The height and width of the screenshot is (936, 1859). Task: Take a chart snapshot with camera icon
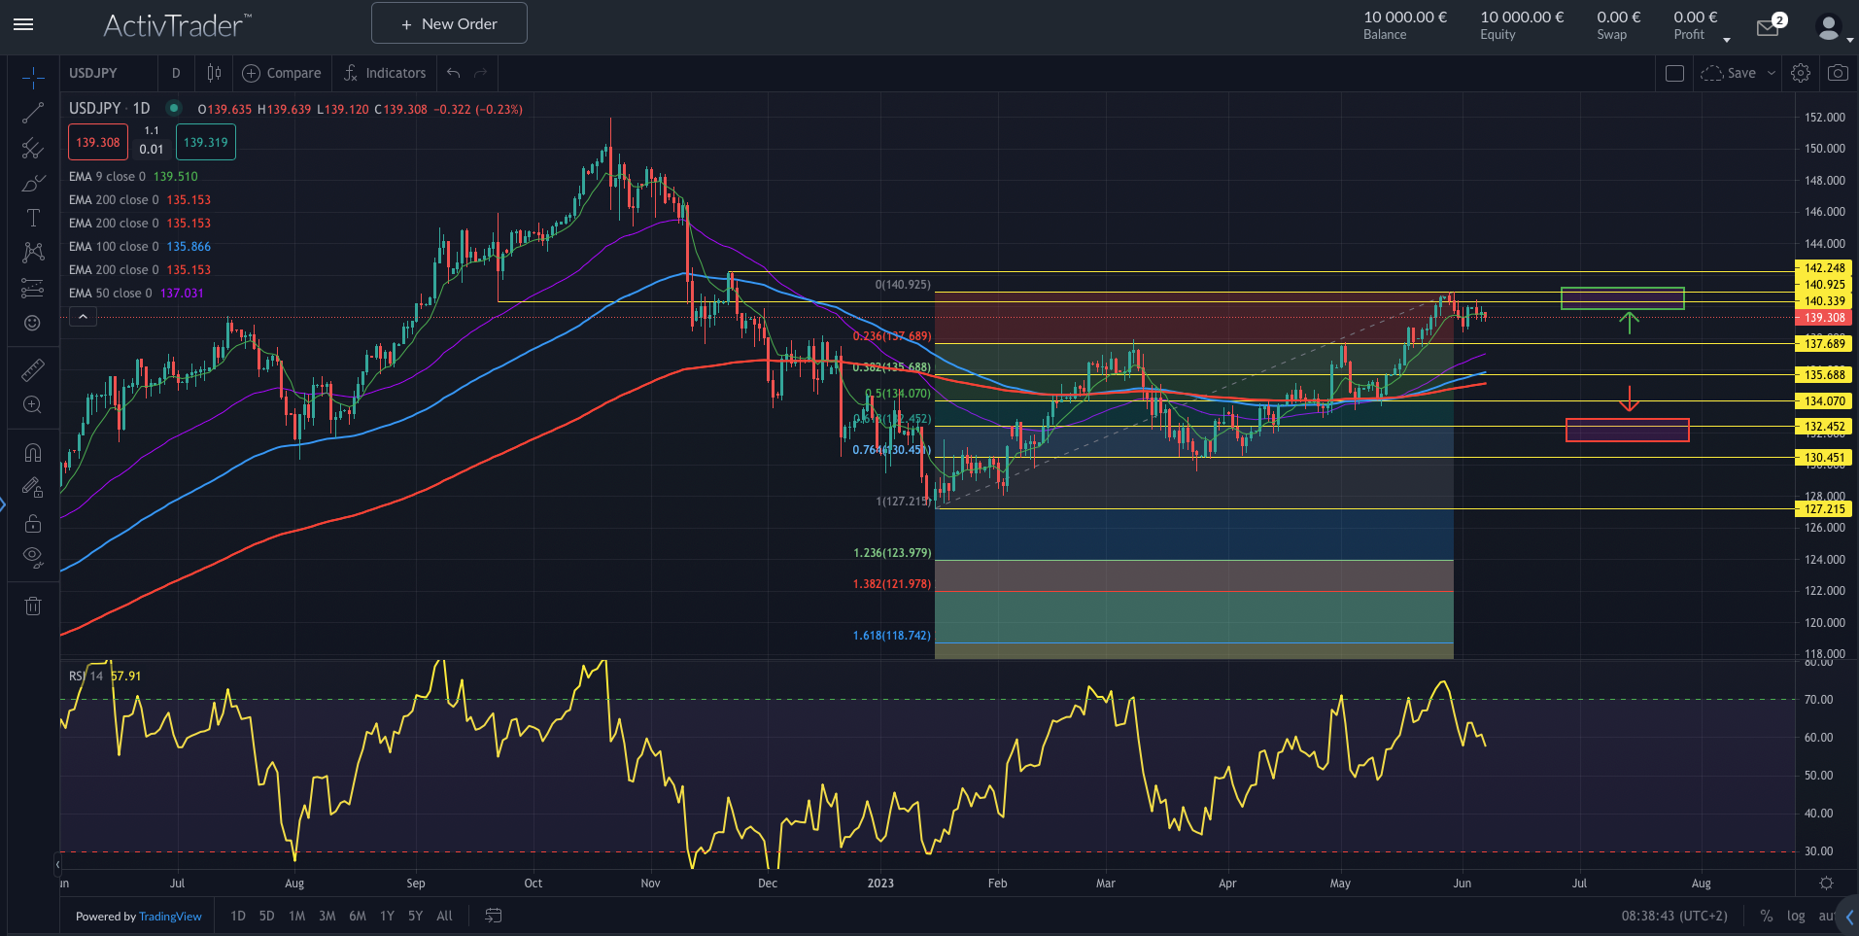coord(1837,72)
